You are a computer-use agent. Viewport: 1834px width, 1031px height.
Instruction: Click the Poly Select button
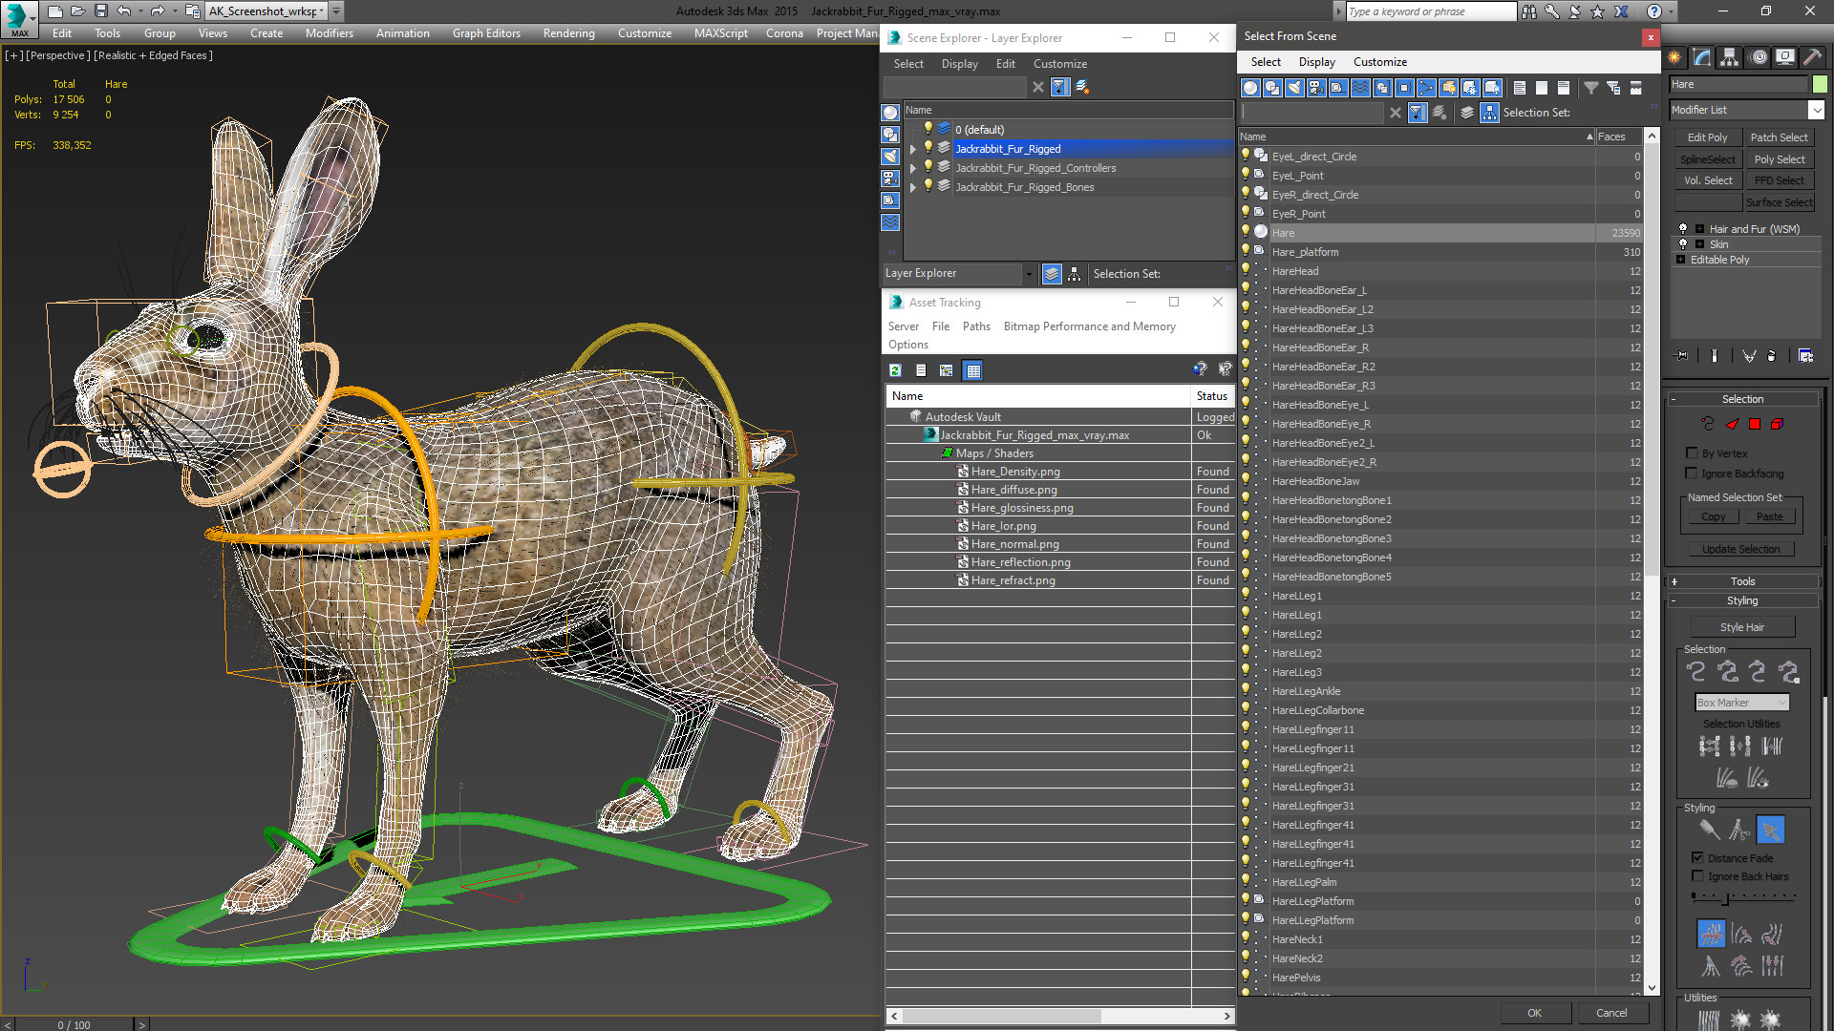tap(1780, 159)
